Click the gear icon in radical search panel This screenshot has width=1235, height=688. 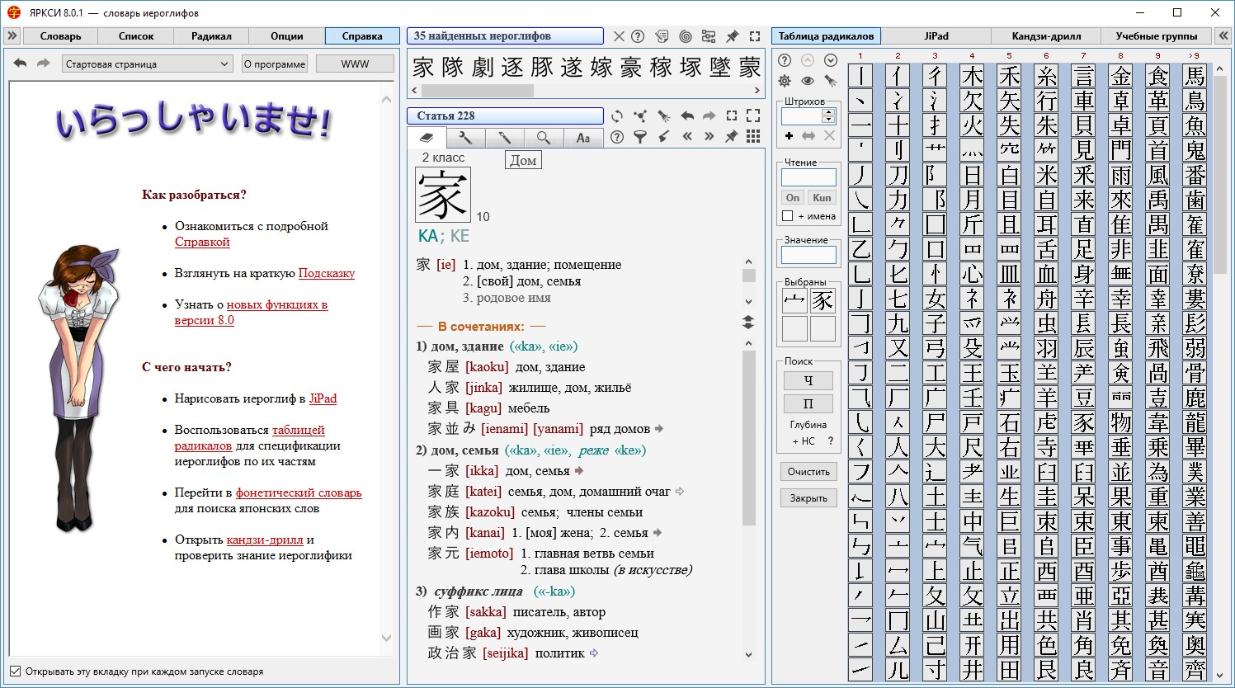point(785,81)
